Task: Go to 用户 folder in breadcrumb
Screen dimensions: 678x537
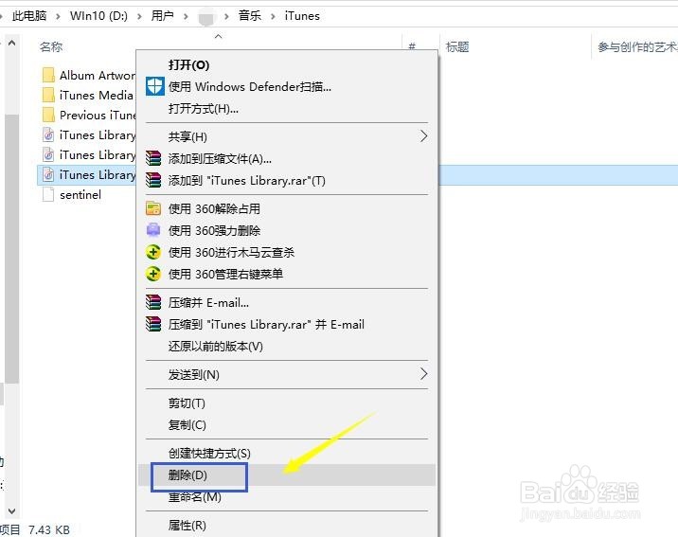Action: click(162, 16)
